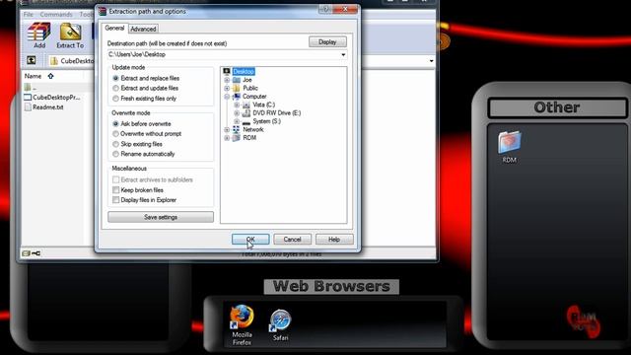Expand the RDM tree node
The image size is (631, 355).
coord(227,138)
